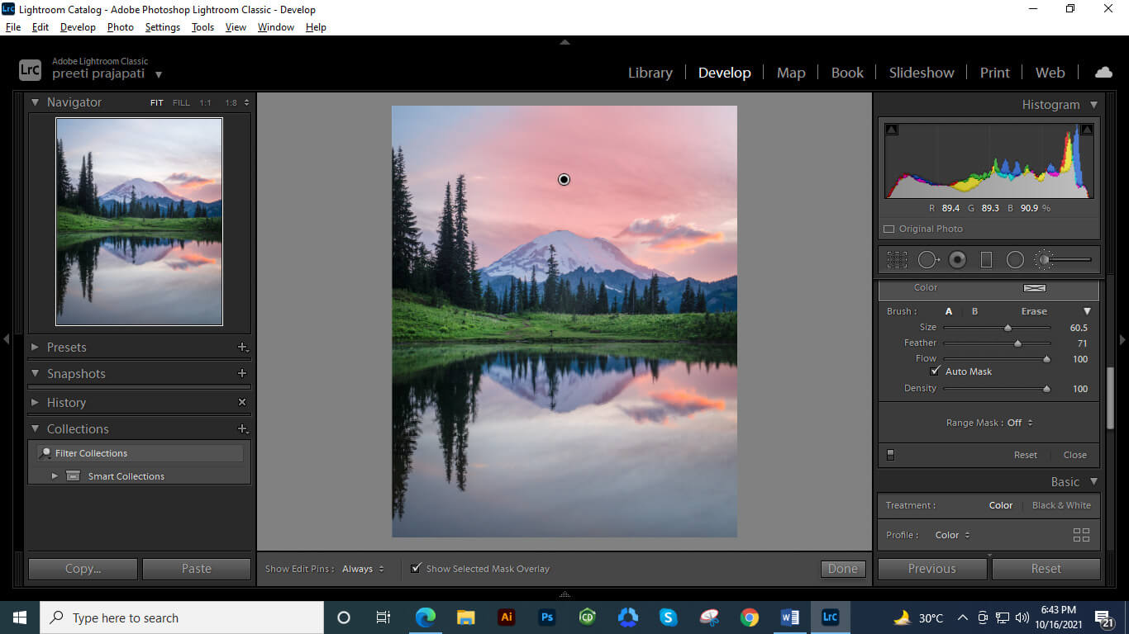Image resolution: width=1129 pixels, height=634 pixels.
Task: Open the brush Color swatch
Action: pos(1035,288)
